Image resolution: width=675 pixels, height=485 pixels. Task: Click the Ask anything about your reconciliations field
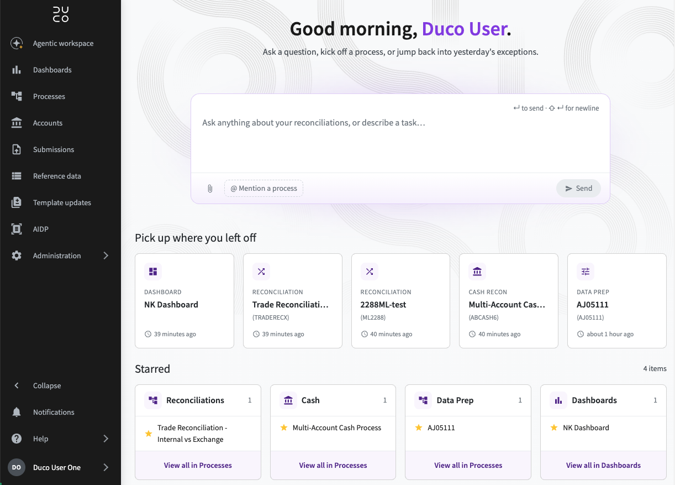pyautogui.click(x=400, y=133)
